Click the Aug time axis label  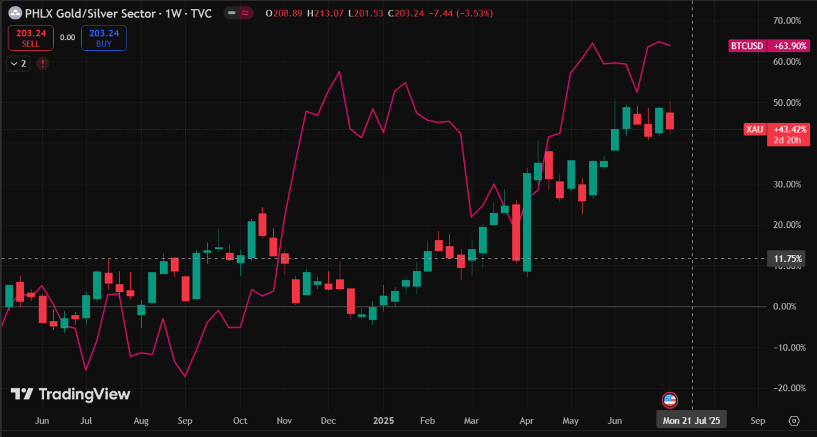141,421
